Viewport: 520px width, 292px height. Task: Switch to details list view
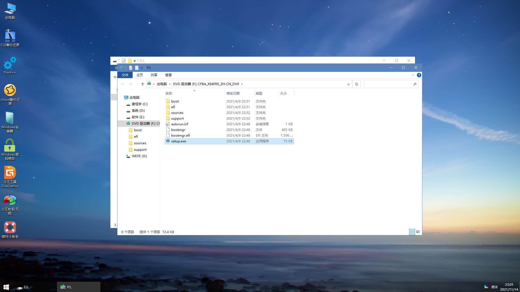(x=412, y=232)
